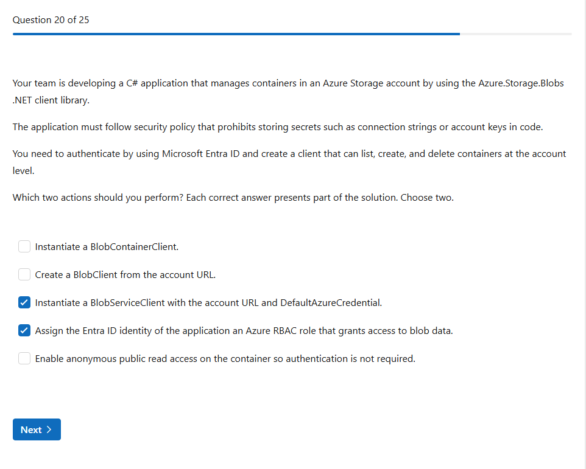Click the security policy paragraph about storing secrets
Screen dimensions: 586x469
click(x=277, y=127)
